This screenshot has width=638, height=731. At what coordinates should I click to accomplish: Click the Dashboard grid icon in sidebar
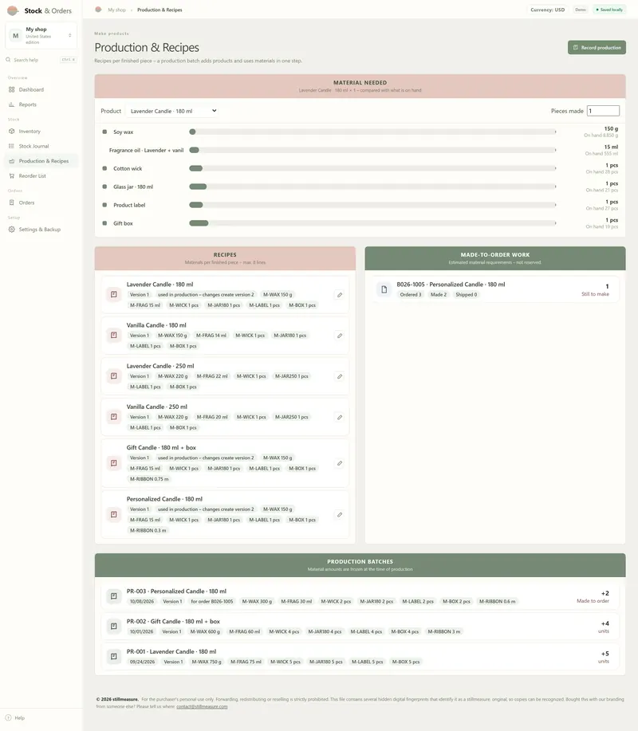point(12,89)
